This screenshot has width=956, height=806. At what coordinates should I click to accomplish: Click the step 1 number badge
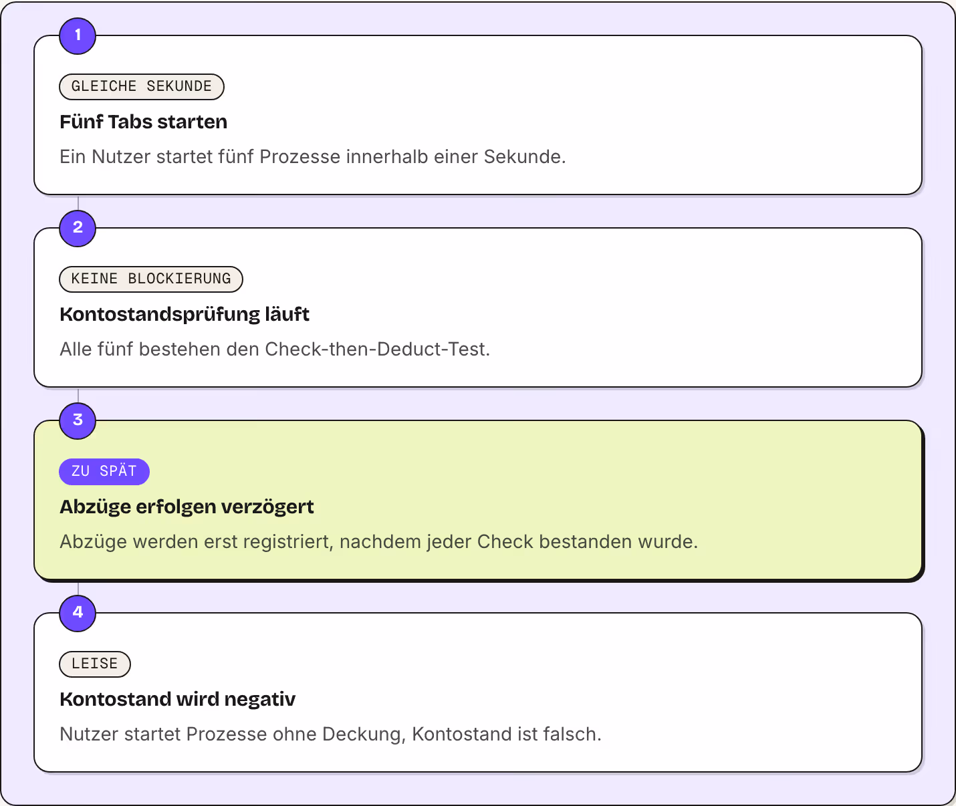click(78, 35)
